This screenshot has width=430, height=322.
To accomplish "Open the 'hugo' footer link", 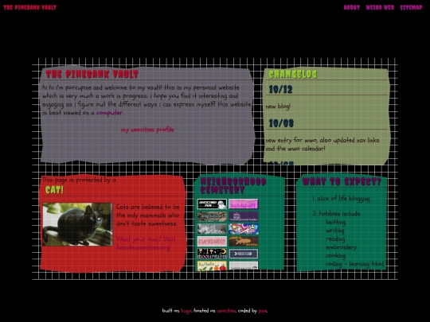I will tap(186, 311).
